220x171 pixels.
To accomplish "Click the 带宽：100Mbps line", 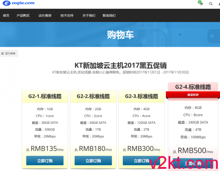I will coord(193,137).
